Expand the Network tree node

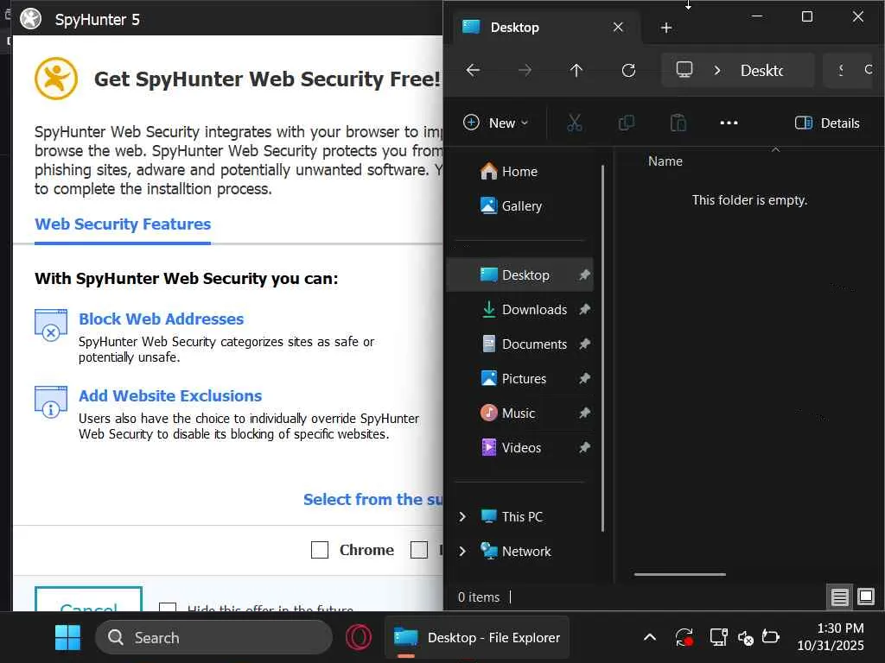462,552
